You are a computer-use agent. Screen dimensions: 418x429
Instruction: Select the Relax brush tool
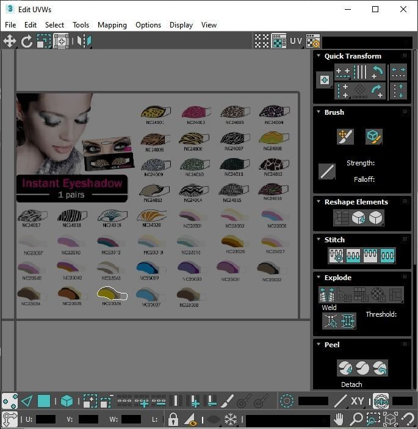coord(373,137)
